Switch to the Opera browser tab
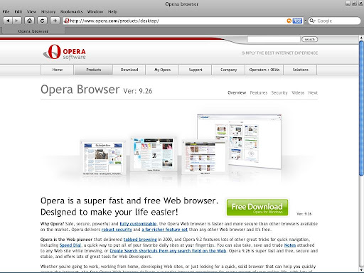This screenshot has height=273, width=364. (x=33, y=31)
